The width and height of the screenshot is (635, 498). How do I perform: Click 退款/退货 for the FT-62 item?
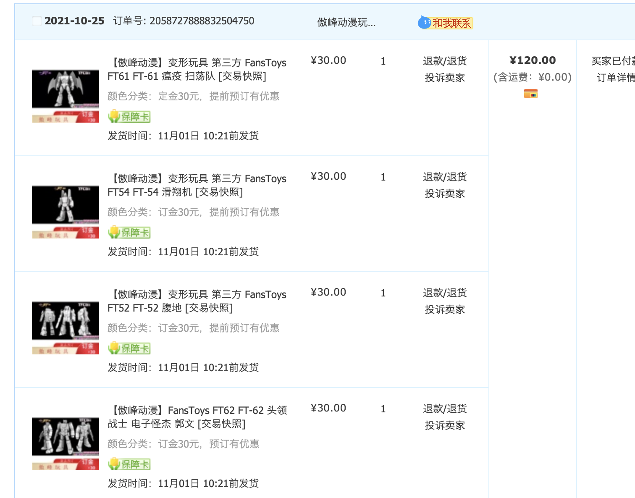coord(445,409)
